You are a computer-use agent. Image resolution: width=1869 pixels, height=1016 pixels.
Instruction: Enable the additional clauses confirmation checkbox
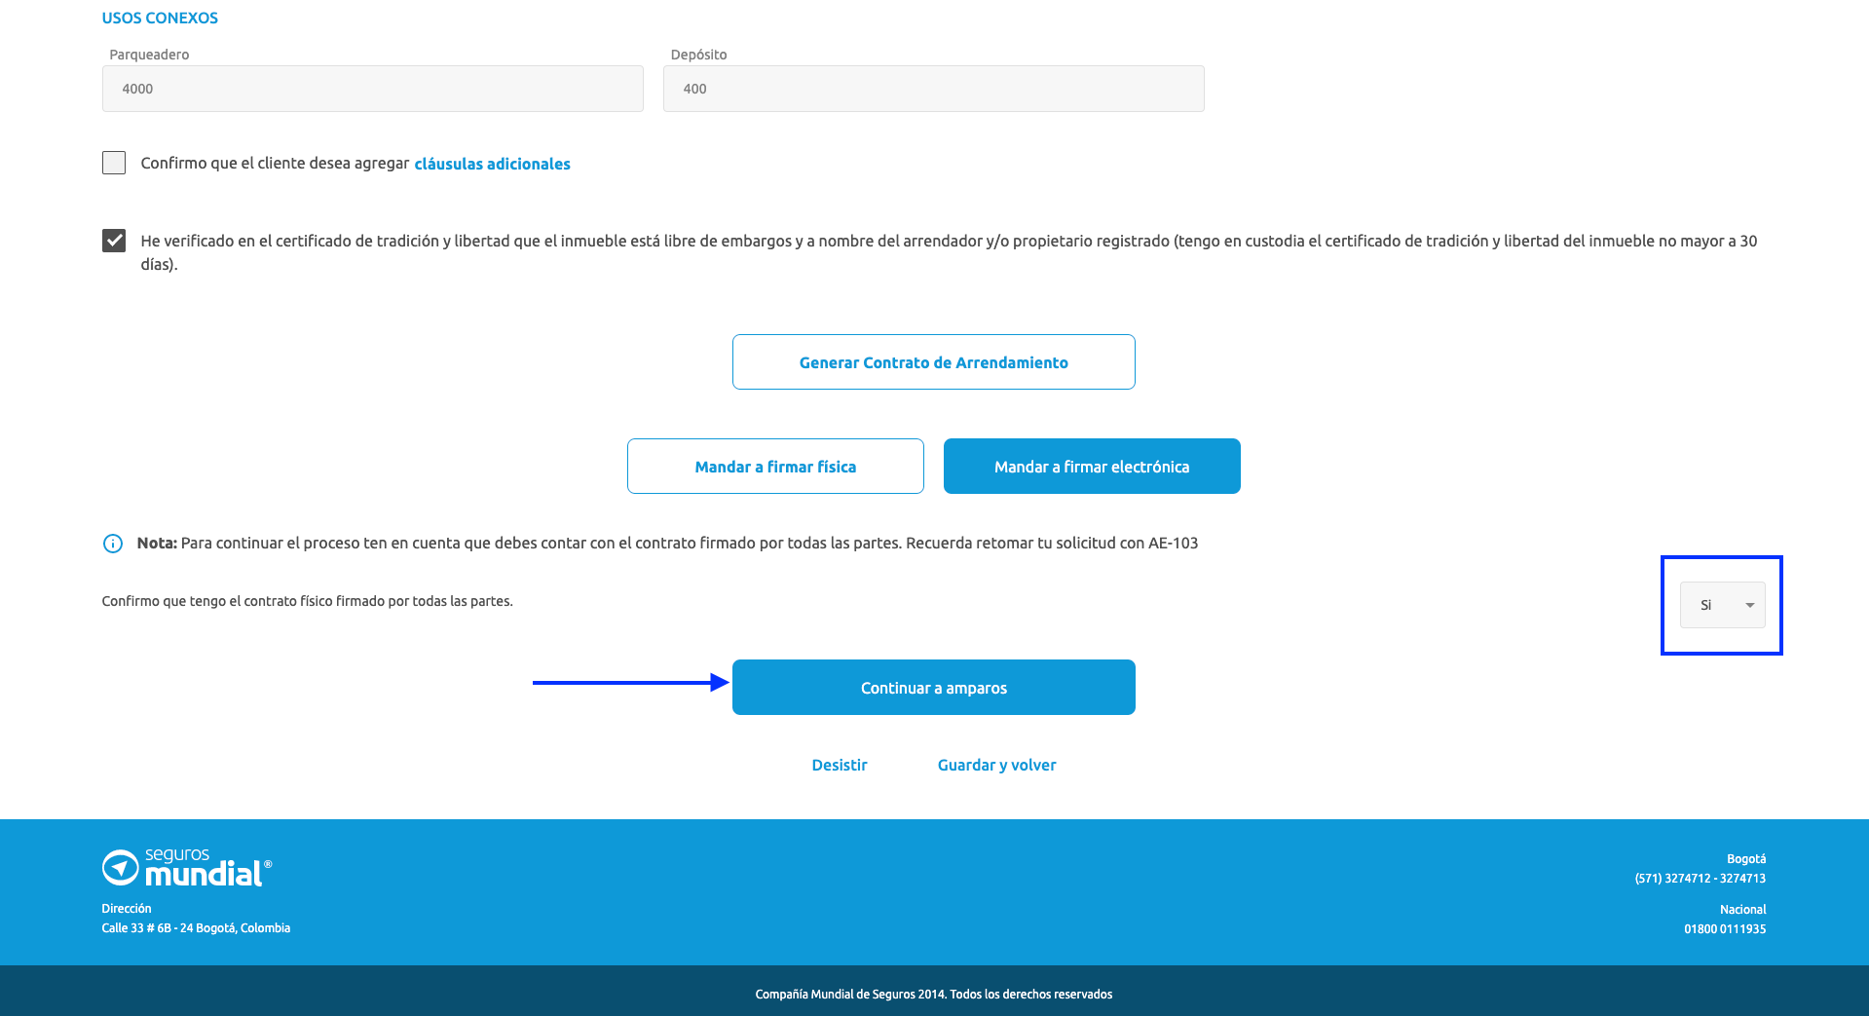(114, 163)
